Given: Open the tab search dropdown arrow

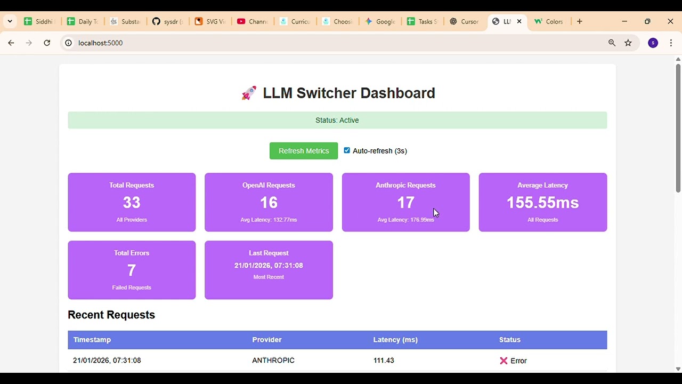Looking at the screenshot, I should tap(10, 21).
